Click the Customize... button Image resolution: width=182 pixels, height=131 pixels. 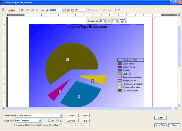tap(71, 121)
